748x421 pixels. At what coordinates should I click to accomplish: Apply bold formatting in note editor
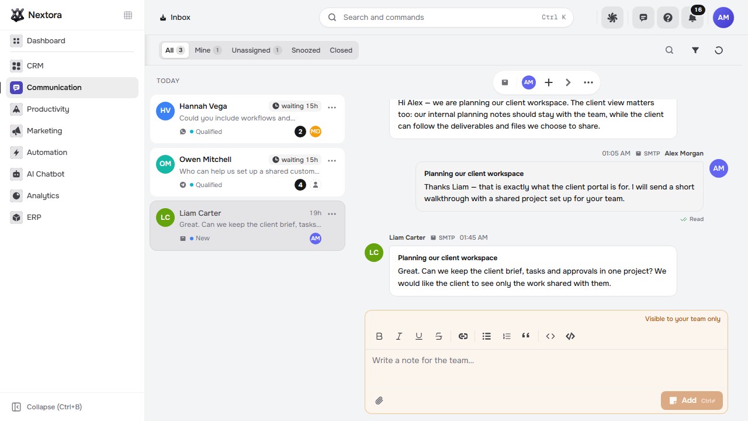pyautogui.click(x=379, y=336)
